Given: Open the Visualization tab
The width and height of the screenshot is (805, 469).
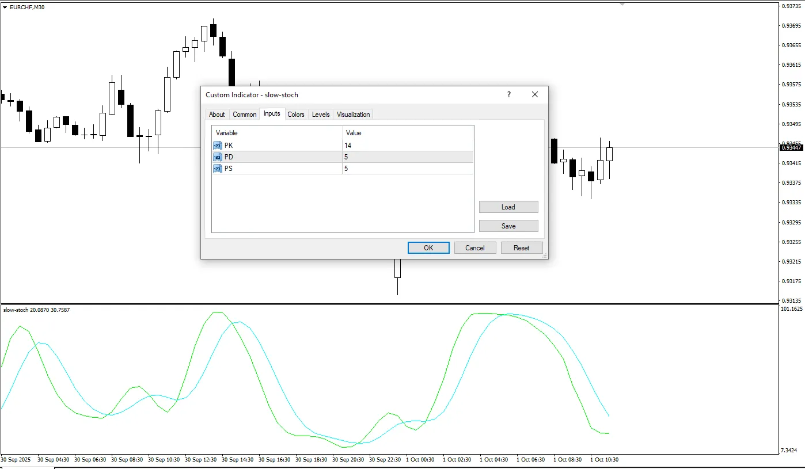Looking at the screenshot, I should pyautogui.click(x=353, y=115).
